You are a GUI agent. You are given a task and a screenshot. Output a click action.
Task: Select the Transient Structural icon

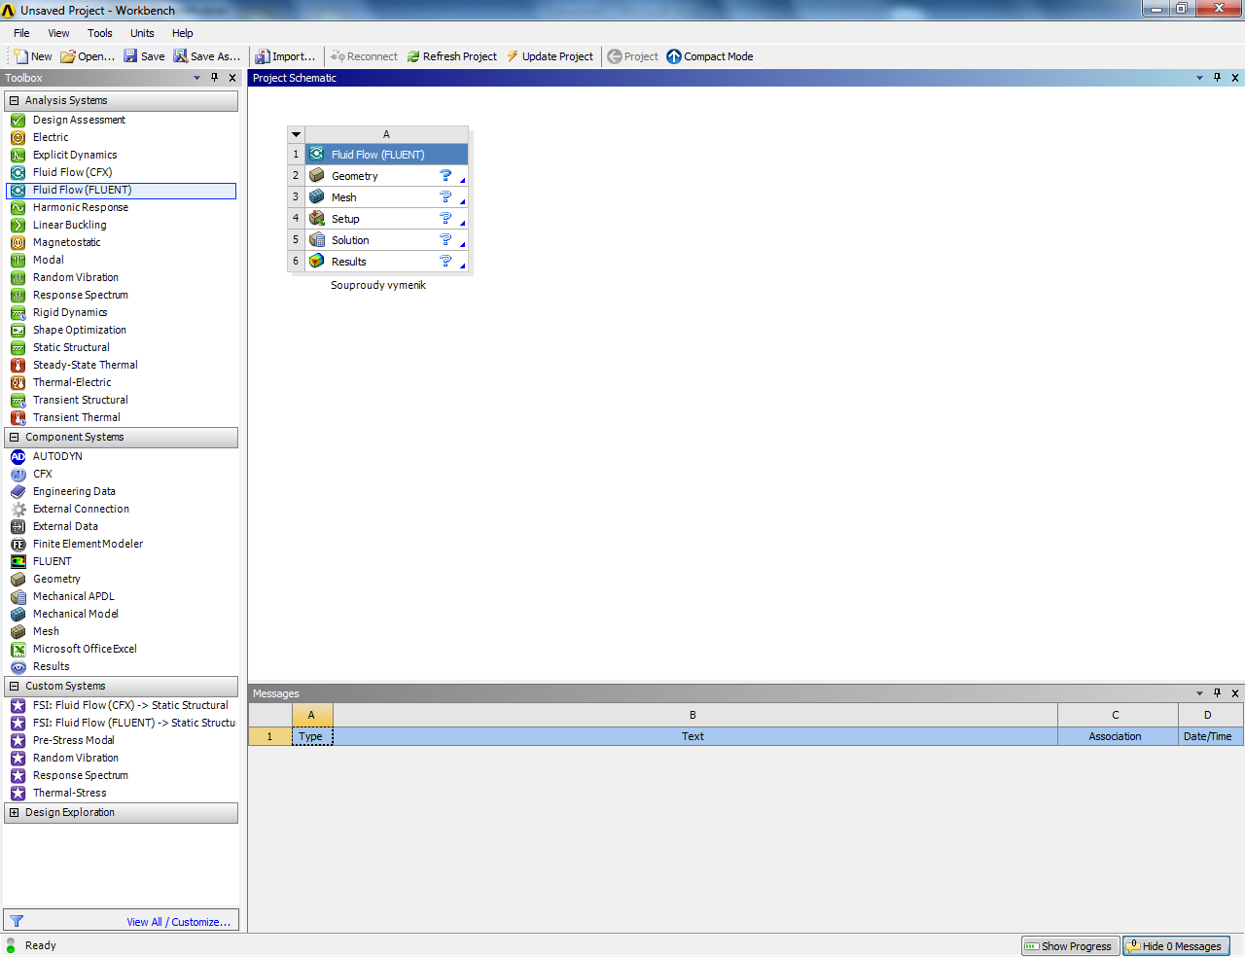tap(18, 400)
